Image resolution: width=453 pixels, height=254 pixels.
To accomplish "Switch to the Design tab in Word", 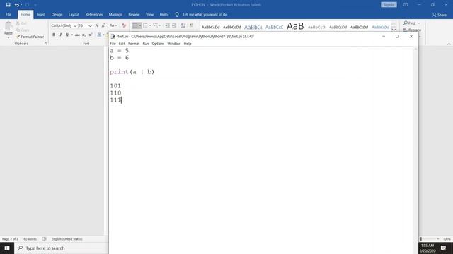I will pos(57,14).
